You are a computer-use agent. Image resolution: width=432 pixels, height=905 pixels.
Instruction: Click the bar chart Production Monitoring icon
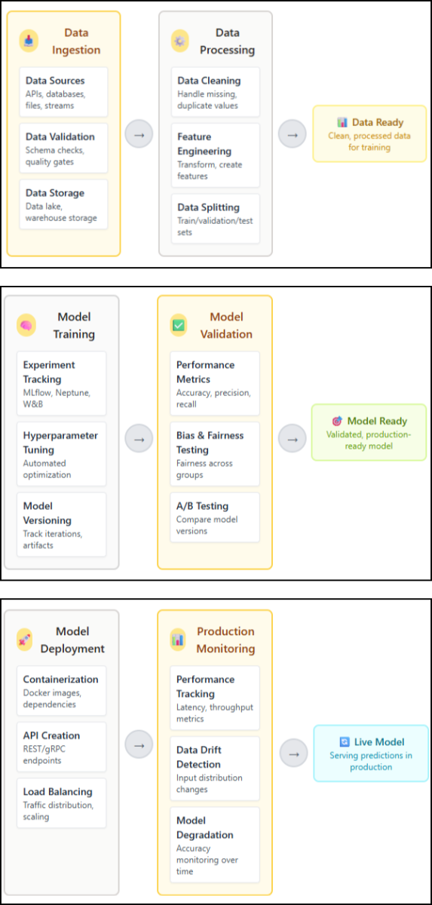pos(178,640)
